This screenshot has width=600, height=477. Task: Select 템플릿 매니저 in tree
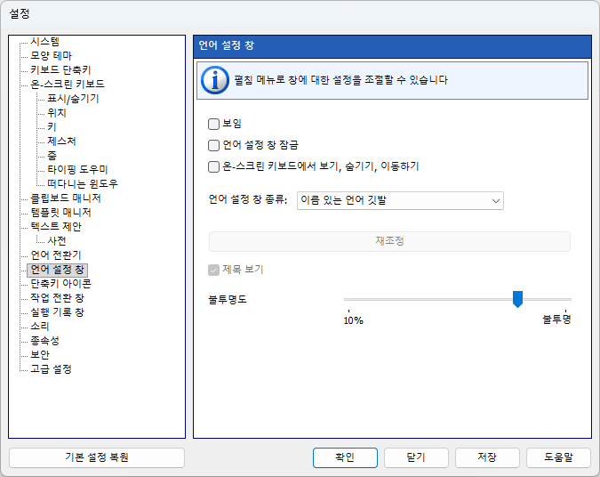tap(60, 213)
